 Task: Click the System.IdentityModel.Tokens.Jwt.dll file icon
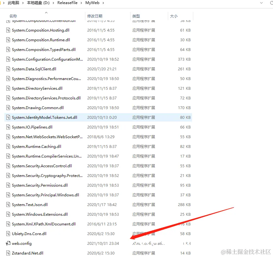[8, 118]
